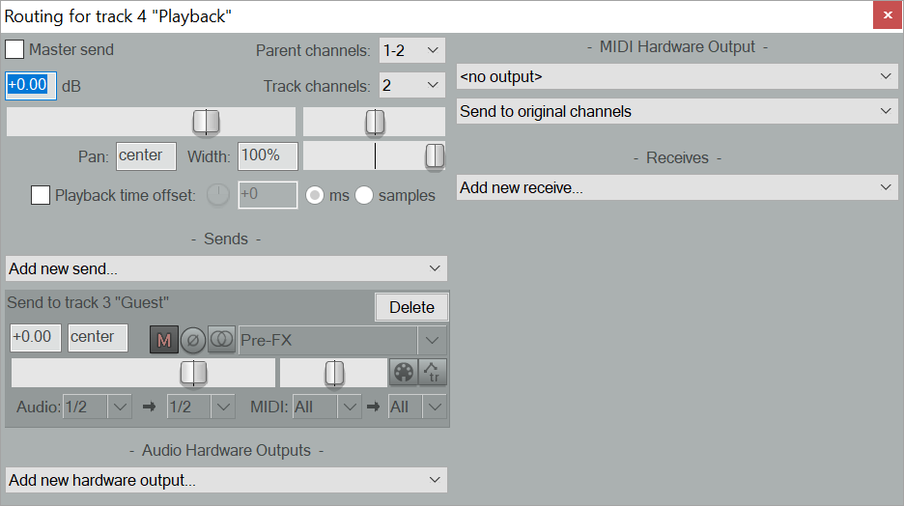The height and width of the screenshot is (506, 904).
Task: Invert phase of the Guest send
Action: coord(192,340)
